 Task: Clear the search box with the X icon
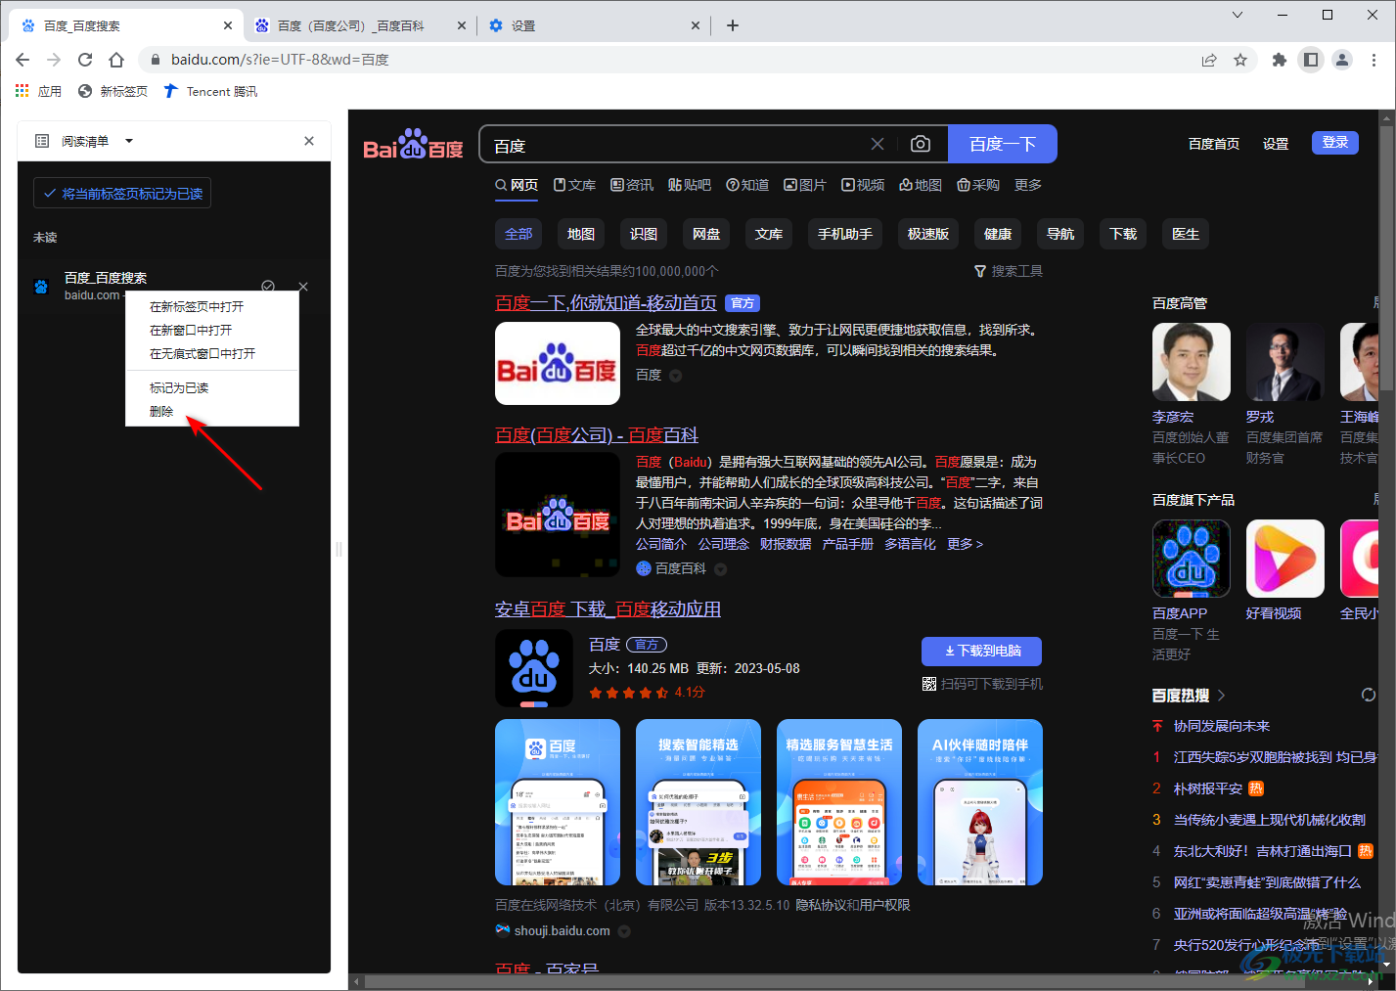878,144
